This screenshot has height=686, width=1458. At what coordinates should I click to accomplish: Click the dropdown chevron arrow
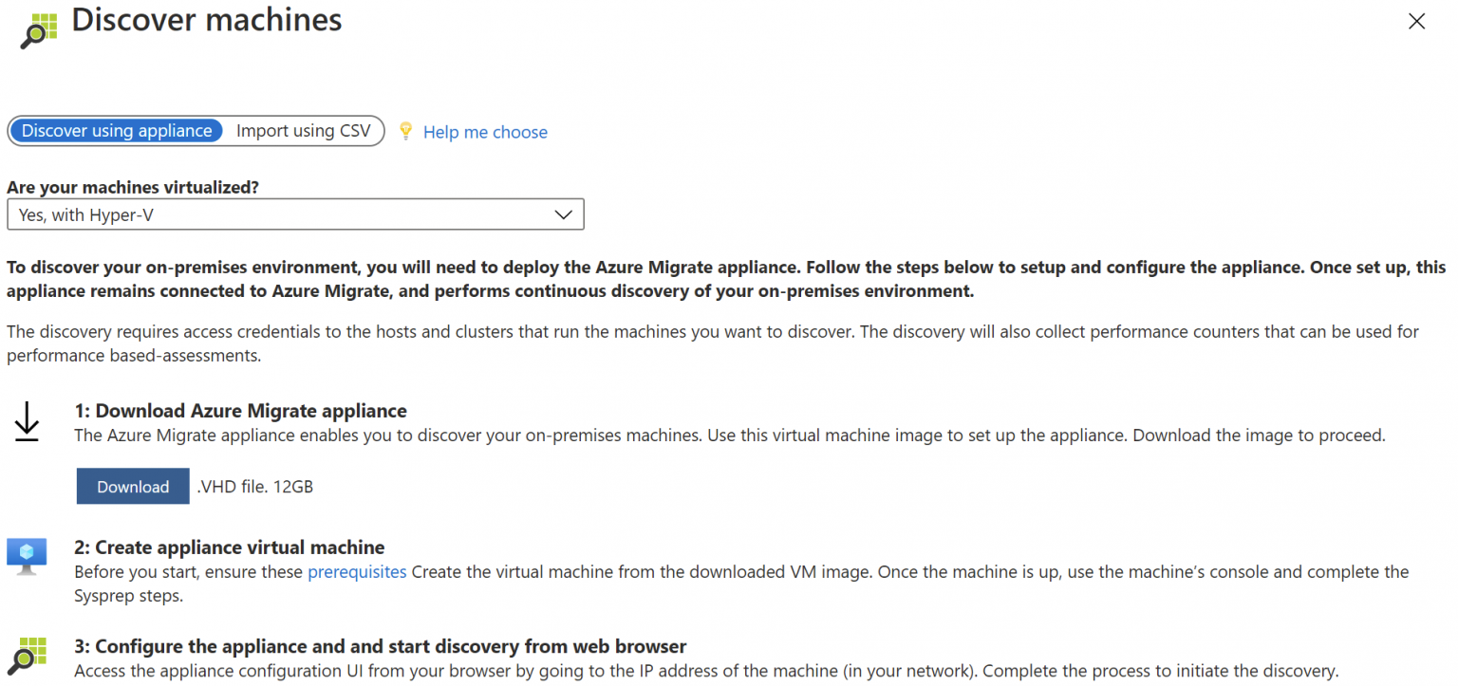click(564, 214)
